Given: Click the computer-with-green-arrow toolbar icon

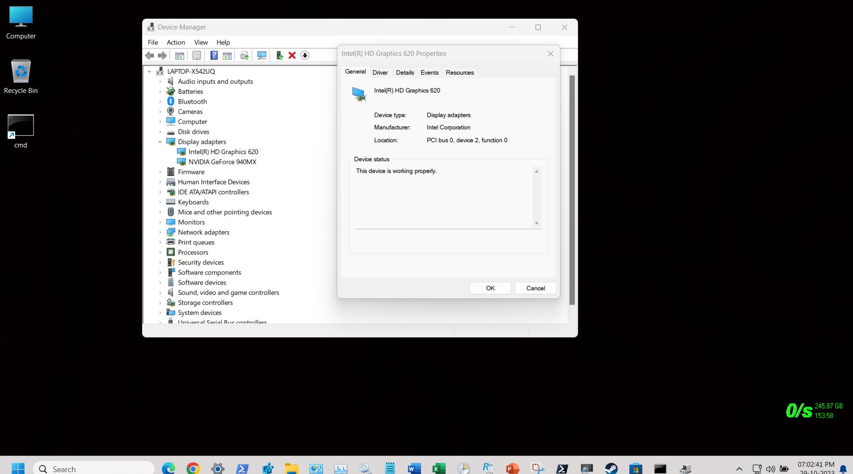Looking at the screenshot, I should [x=279, y=55].
